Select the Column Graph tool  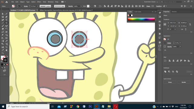[3, 47]
